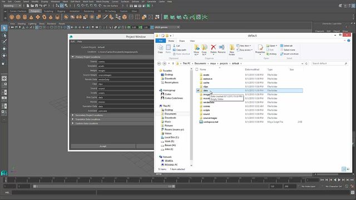Click the polygon cylinder shelf icon
This screenshot has height=200, width=356.
click(25, 17)
